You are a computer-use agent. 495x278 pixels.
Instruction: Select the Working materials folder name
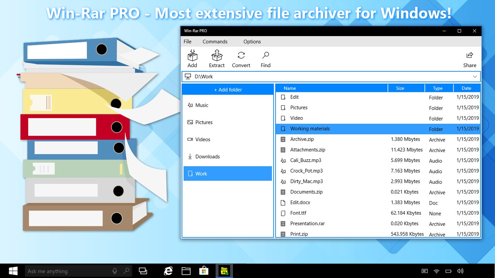point(310,129)
